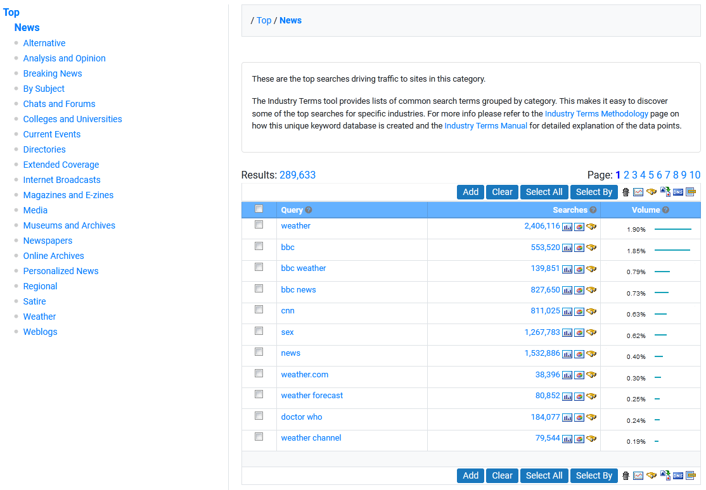Sort by the Searches column header
Image resolution: width=706 pixels, height=490 pixels.
tap(570, 210)
